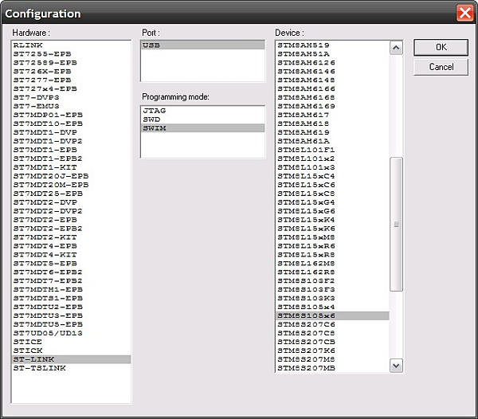This screenshot has height=419, width=478.
Task: Choose JTAG programming mode
Action: tap(202, 111)
